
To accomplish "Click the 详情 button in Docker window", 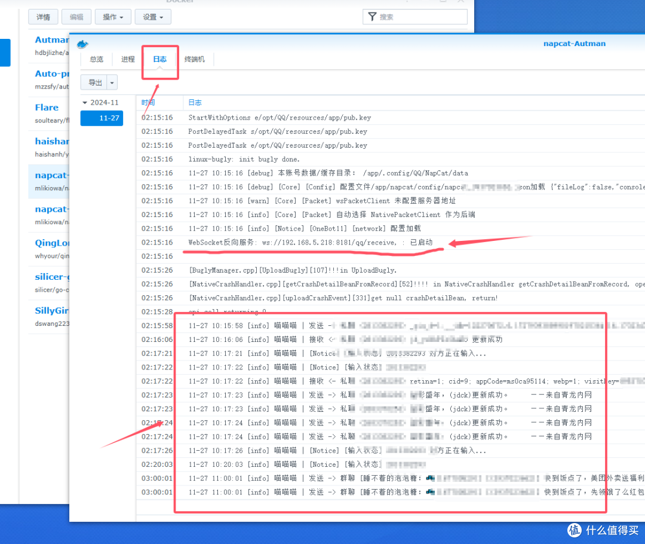I will [43, 17].
